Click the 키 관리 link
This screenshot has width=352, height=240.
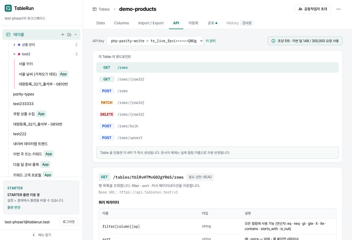[211, 41]
